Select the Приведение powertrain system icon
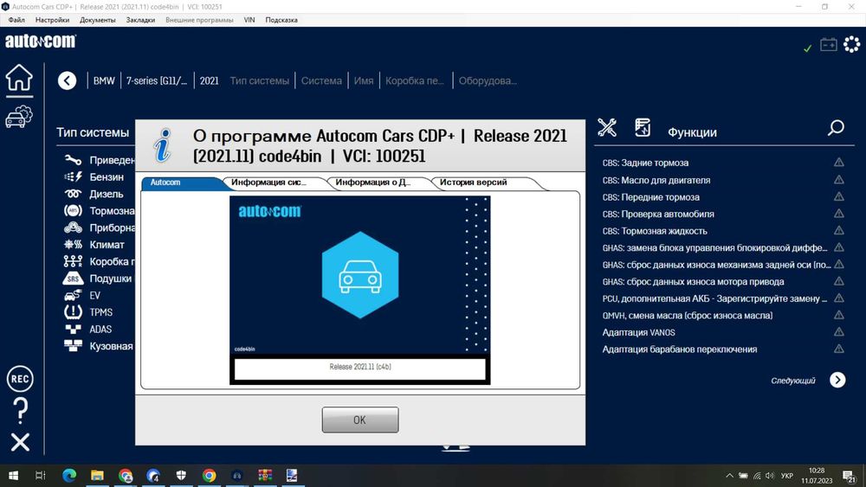 73,160
